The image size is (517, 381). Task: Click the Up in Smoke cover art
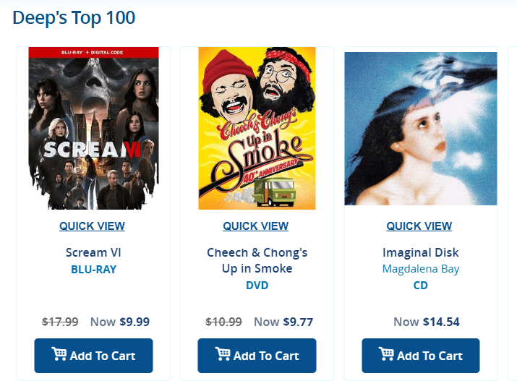(x=257, y=128)
